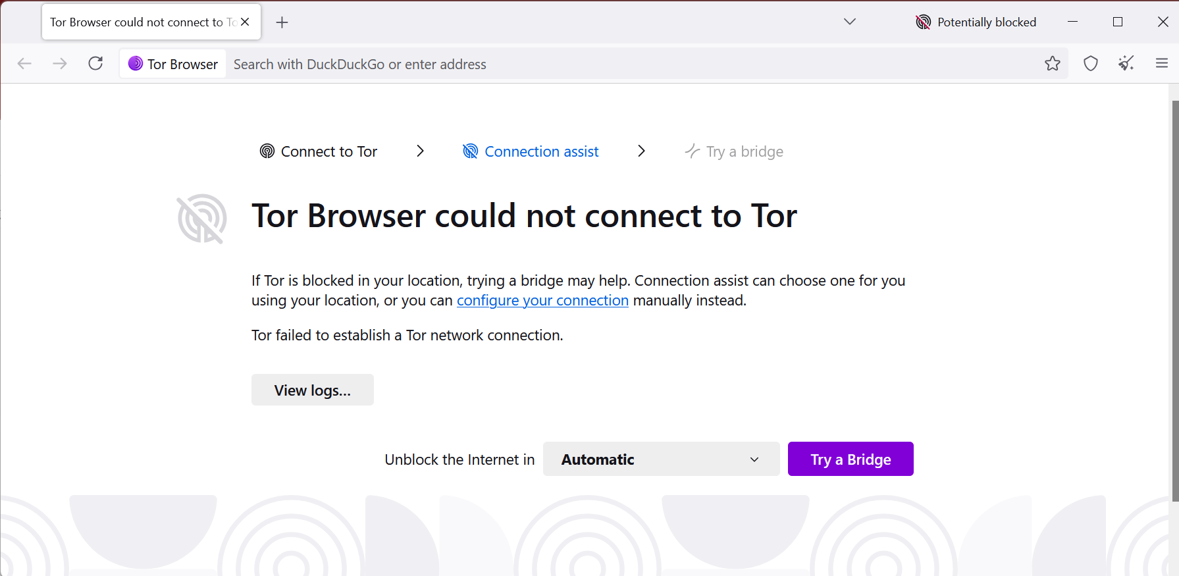
Task: Request a New Identity with the broom icon
Action: (1126, 63)
